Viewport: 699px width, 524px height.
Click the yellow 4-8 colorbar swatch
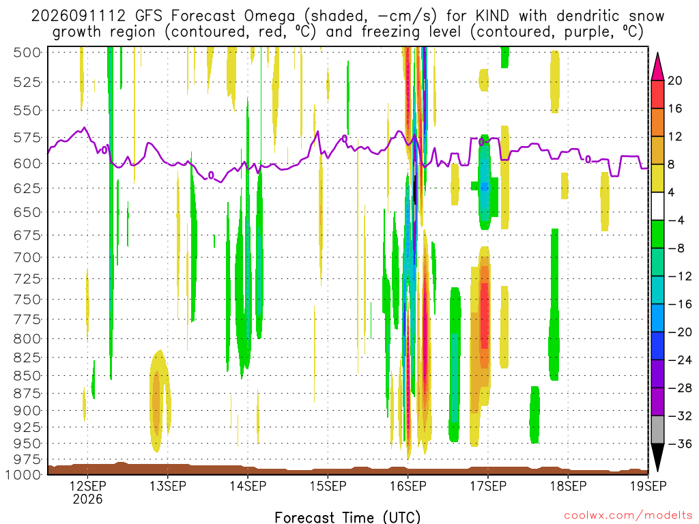pos(657,178)
